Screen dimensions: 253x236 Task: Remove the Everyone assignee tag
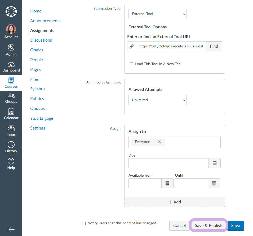[159, 142]
